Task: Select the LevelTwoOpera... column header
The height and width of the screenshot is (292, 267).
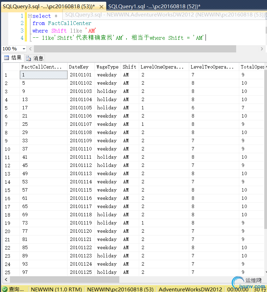Action: click(x=214, y=67)
